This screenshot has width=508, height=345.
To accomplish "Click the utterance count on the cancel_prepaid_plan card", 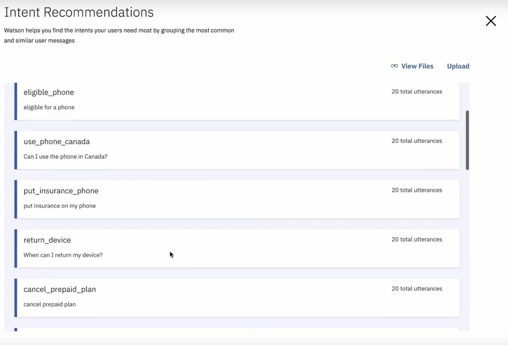I will (417, 289).
